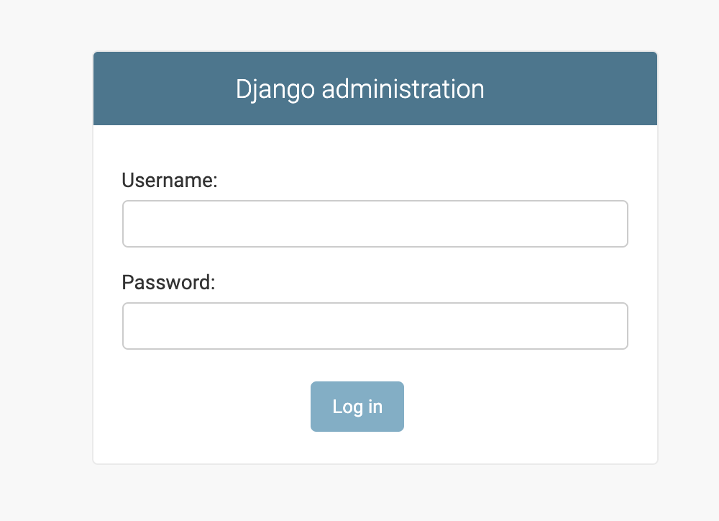
Task: Click the Username text input field
Action: click(x=375, y=224)
